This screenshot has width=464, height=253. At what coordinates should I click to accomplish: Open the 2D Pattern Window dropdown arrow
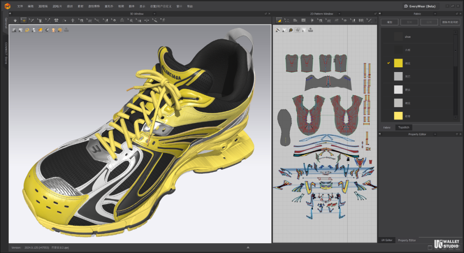pos(339,14)
